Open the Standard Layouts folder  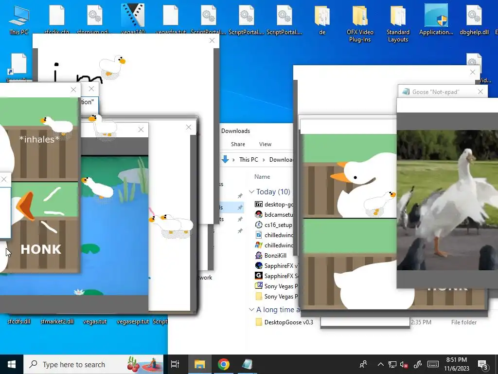click(x=398, y=23)
